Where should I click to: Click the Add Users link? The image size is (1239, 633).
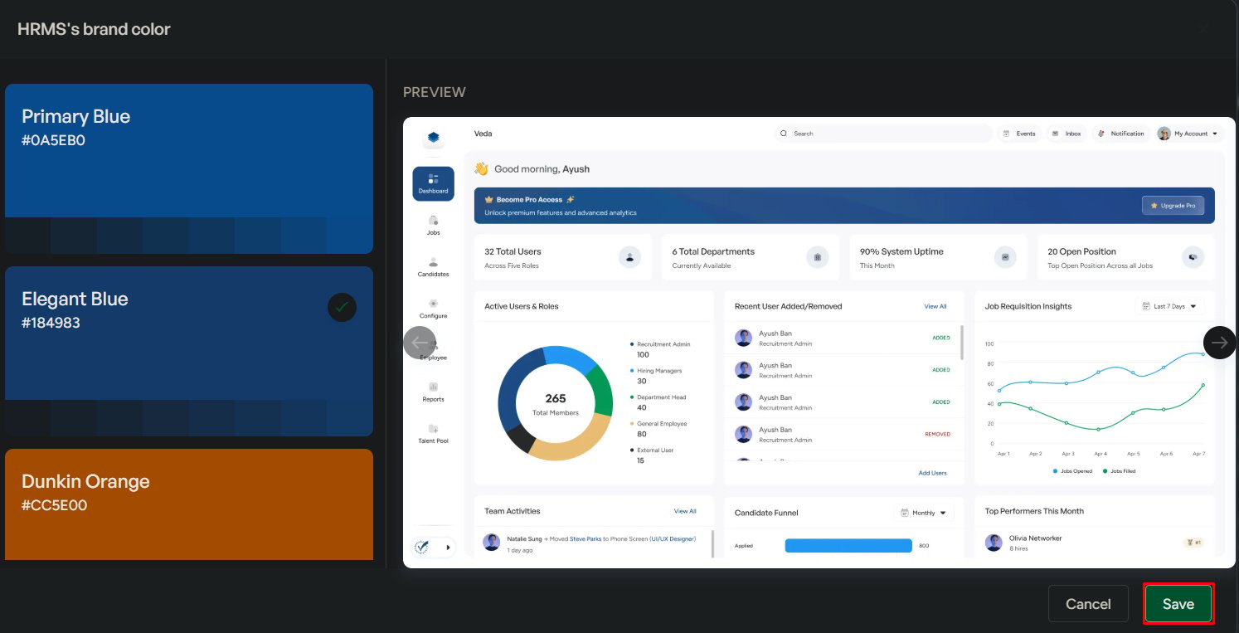[x=932, y=473]
